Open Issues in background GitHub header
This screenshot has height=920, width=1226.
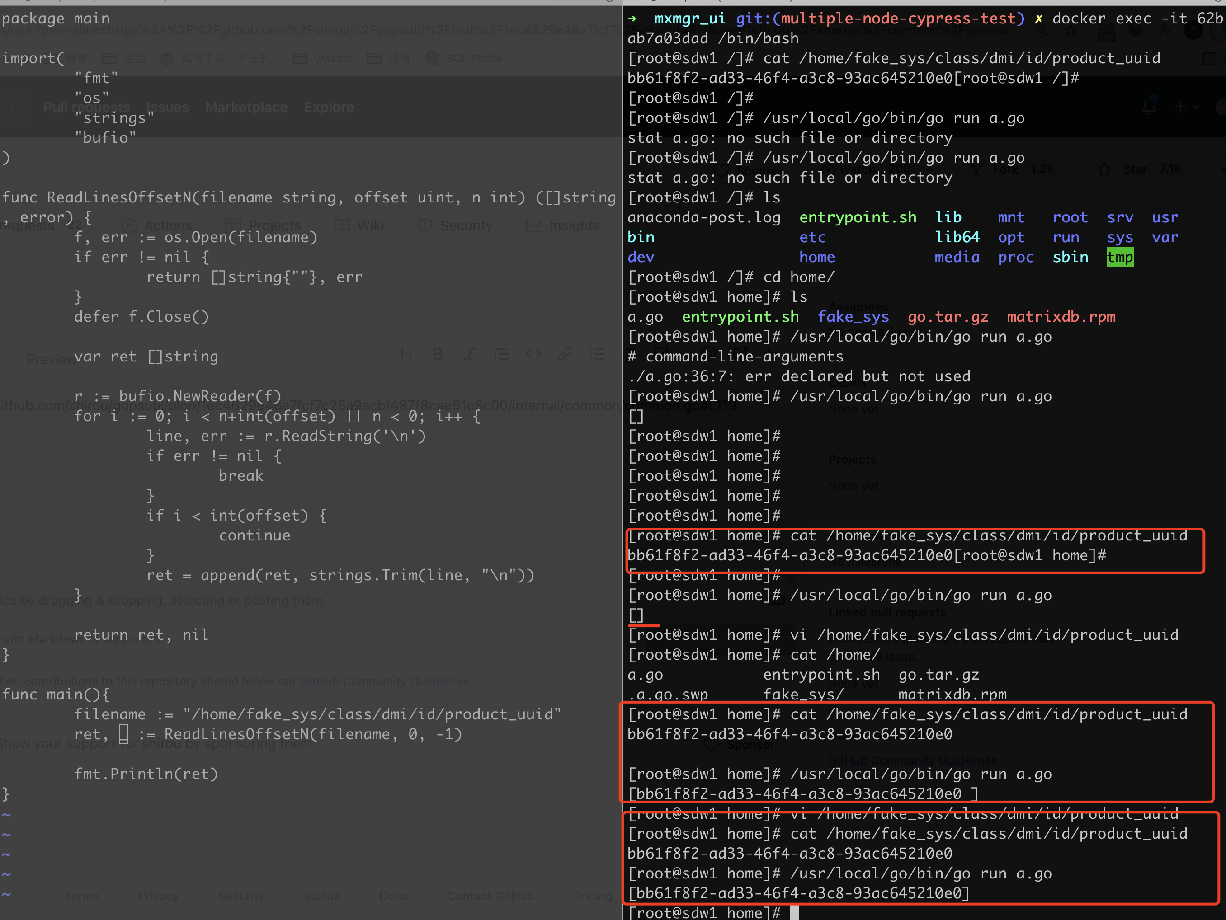click(168, 107)
